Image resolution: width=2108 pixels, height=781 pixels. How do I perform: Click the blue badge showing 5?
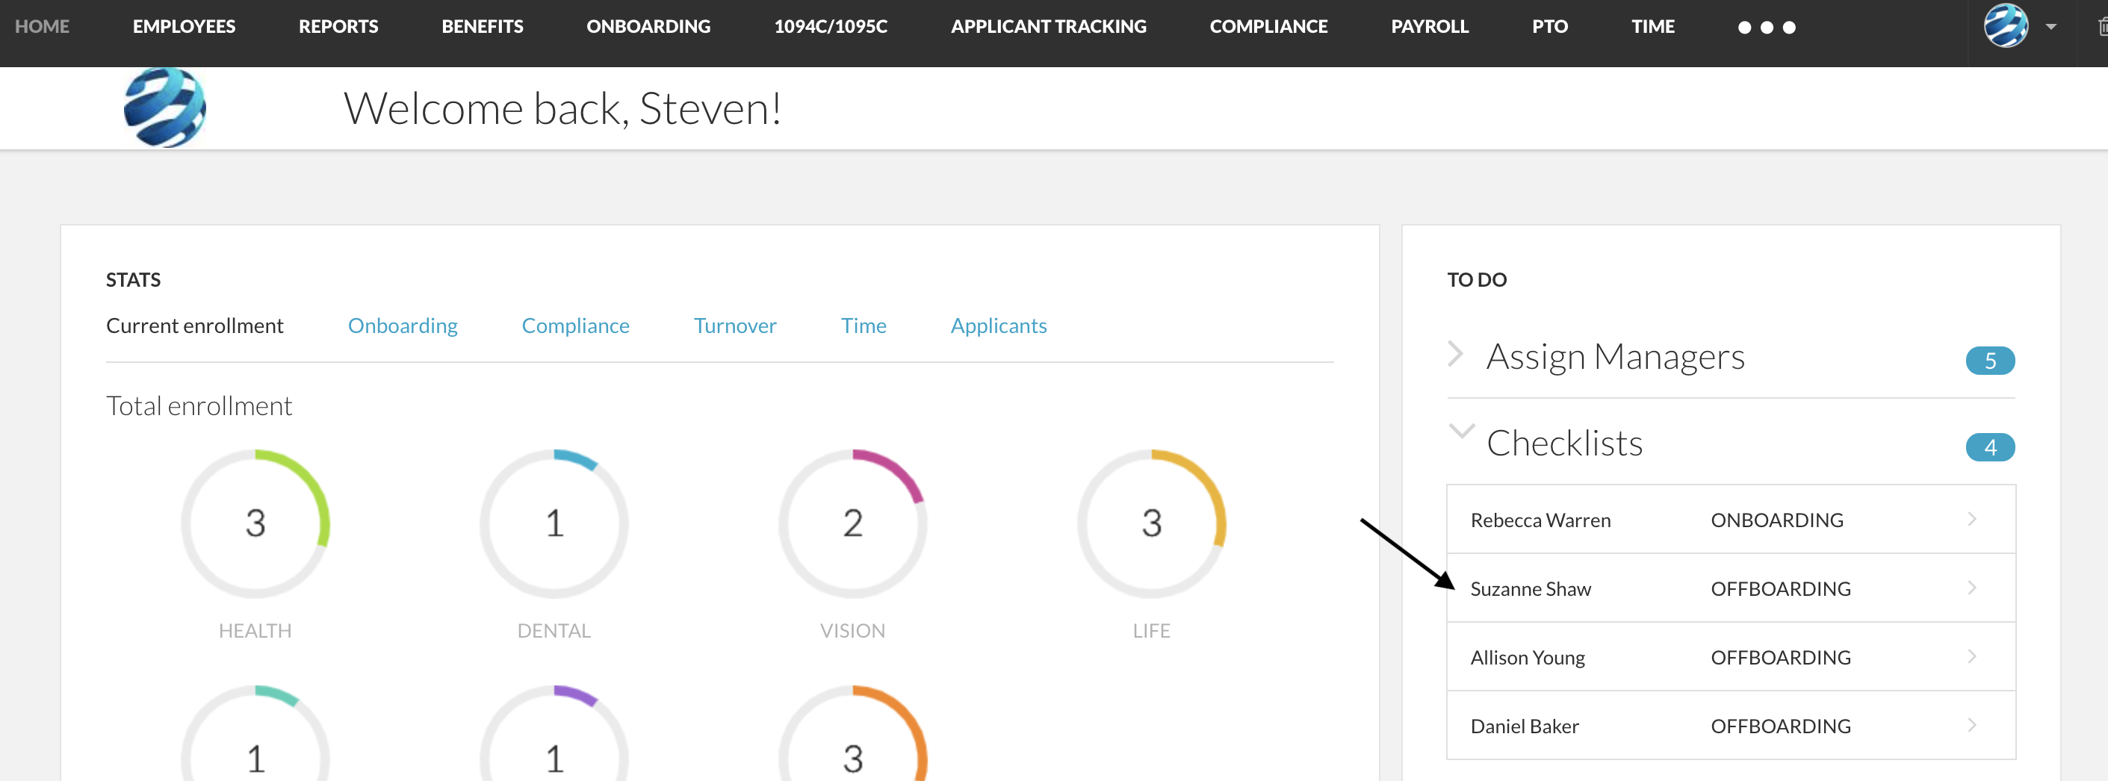coord(1991,361)
